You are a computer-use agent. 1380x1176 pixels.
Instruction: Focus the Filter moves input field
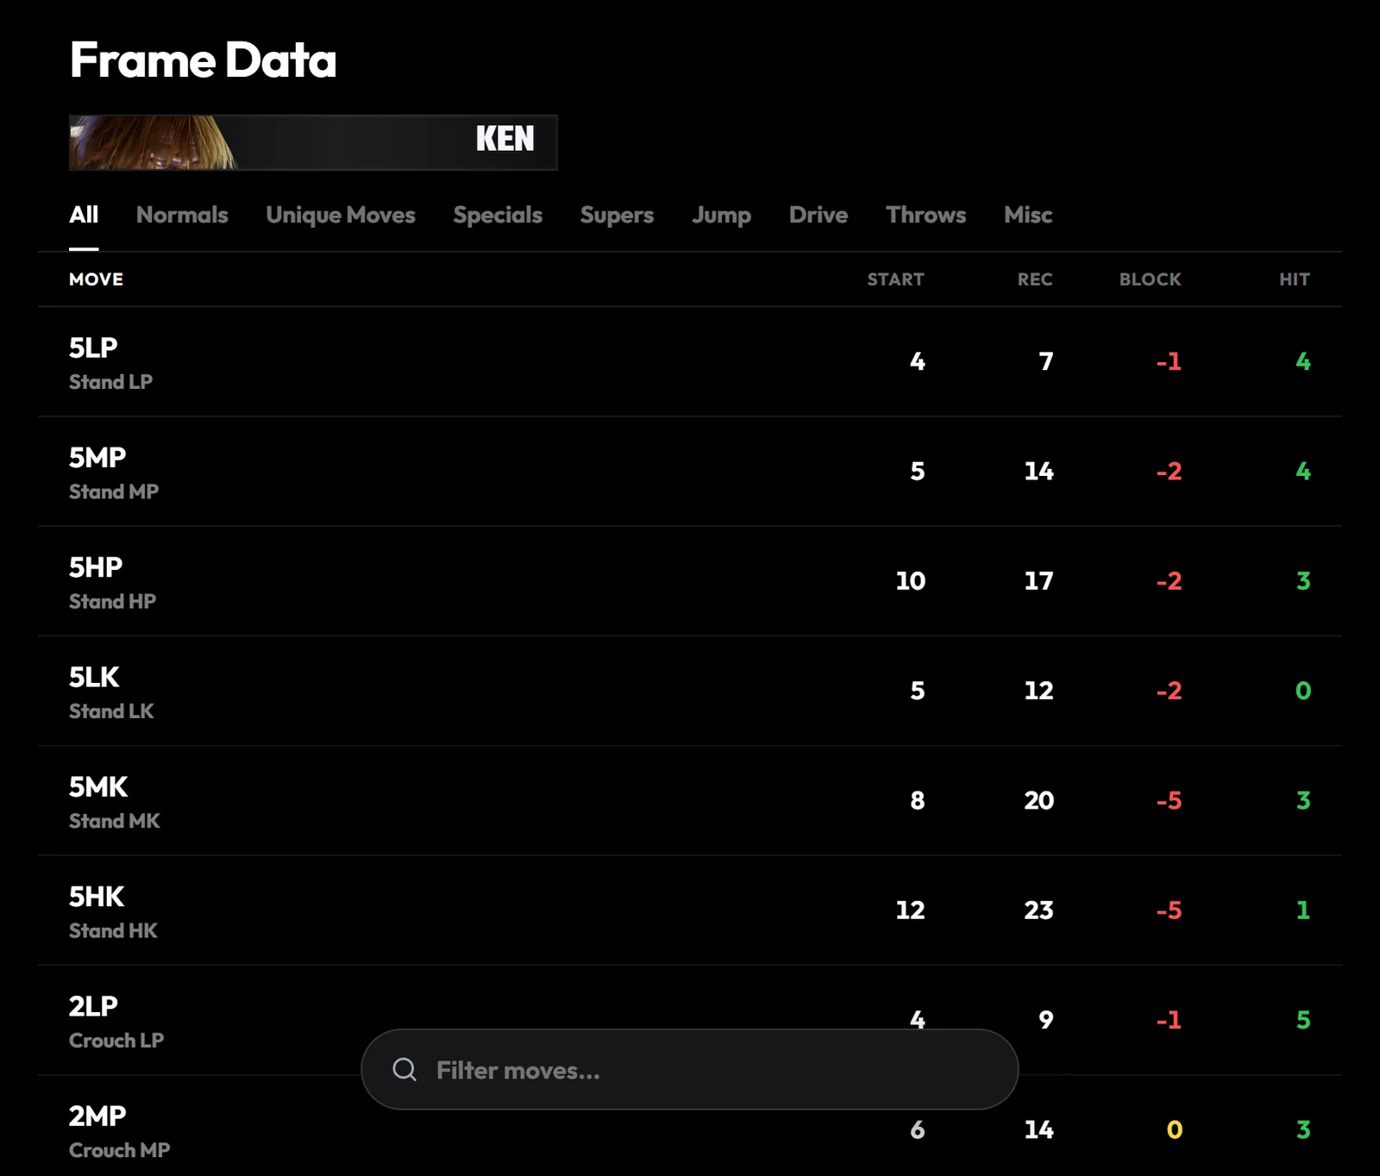coord(690,1070)
